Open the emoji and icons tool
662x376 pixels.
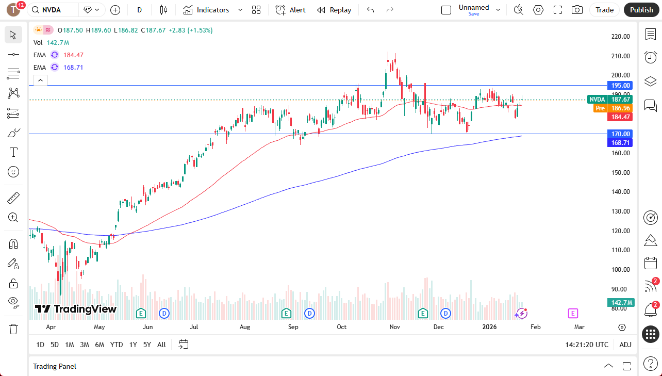(13, 172)
